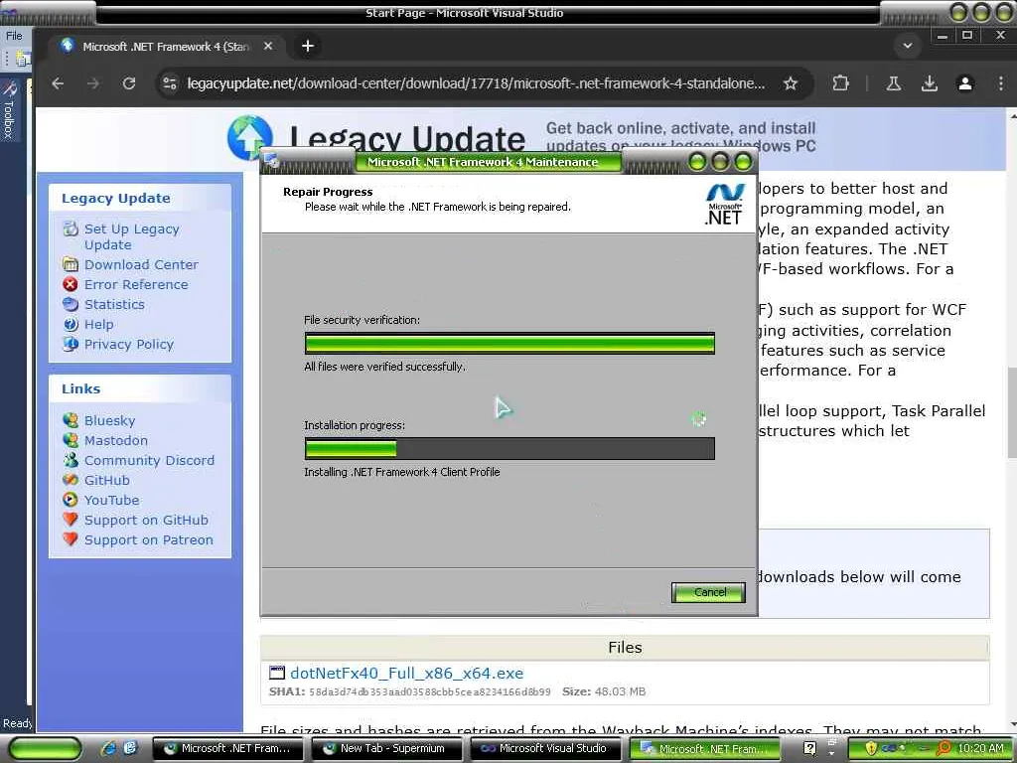Screen dimensions: 1017x763
Task: Click the browser forward arrow
Action: coord(92,83)
